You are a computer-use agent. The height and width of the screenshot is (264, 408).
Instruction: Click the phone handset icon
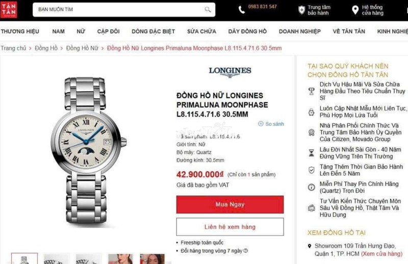(241, 10)
